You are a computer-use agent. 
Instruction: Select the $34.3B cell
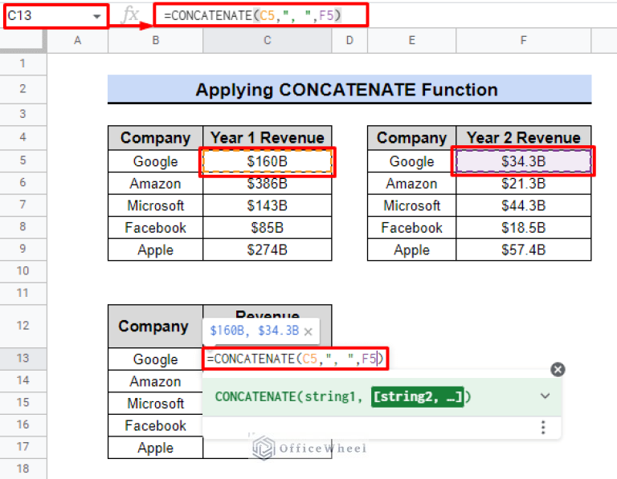(x=523, y=161)
